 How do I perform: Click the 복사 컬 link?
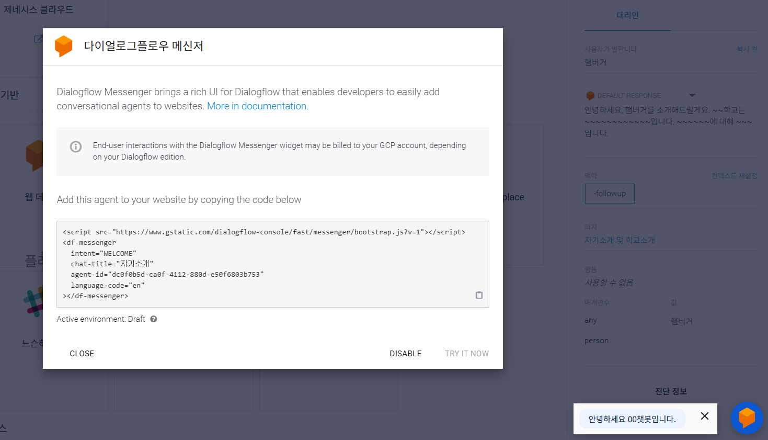(x=747, y=49)
